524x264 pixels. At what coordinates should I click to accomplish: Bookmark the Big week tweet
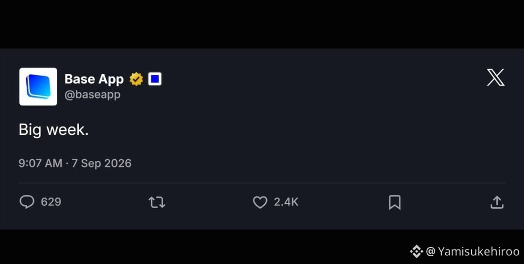[395, 202]
